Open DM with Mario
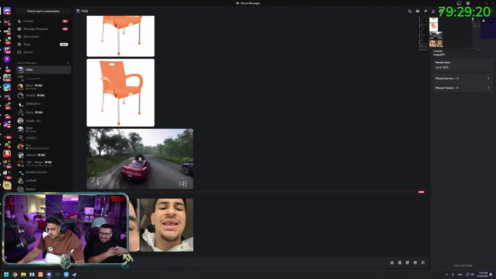This screenshot has width=496, height=279. [43, 112]
